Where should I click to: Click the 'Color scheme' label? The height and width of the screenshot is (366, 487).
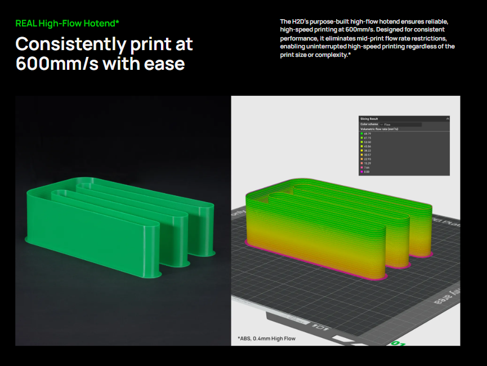coord(369,124)
